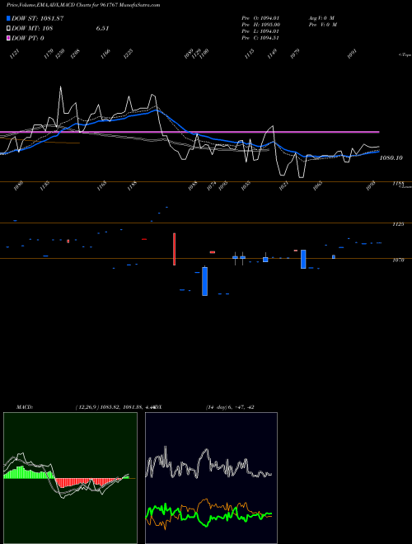Select the 'DOW PT: 0' legend text

(x=28, y=38)
